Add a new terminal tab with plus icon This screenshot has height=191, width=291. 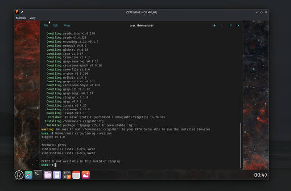(215, 25)
